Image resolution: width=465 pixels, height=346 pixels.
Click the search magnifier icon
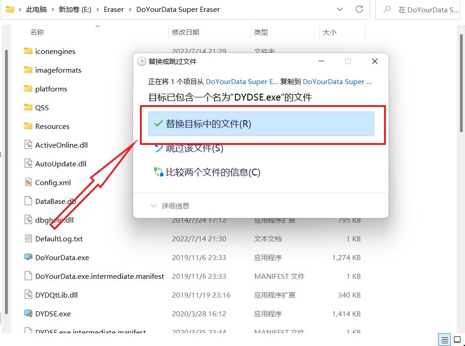click(x=387, y=10)
